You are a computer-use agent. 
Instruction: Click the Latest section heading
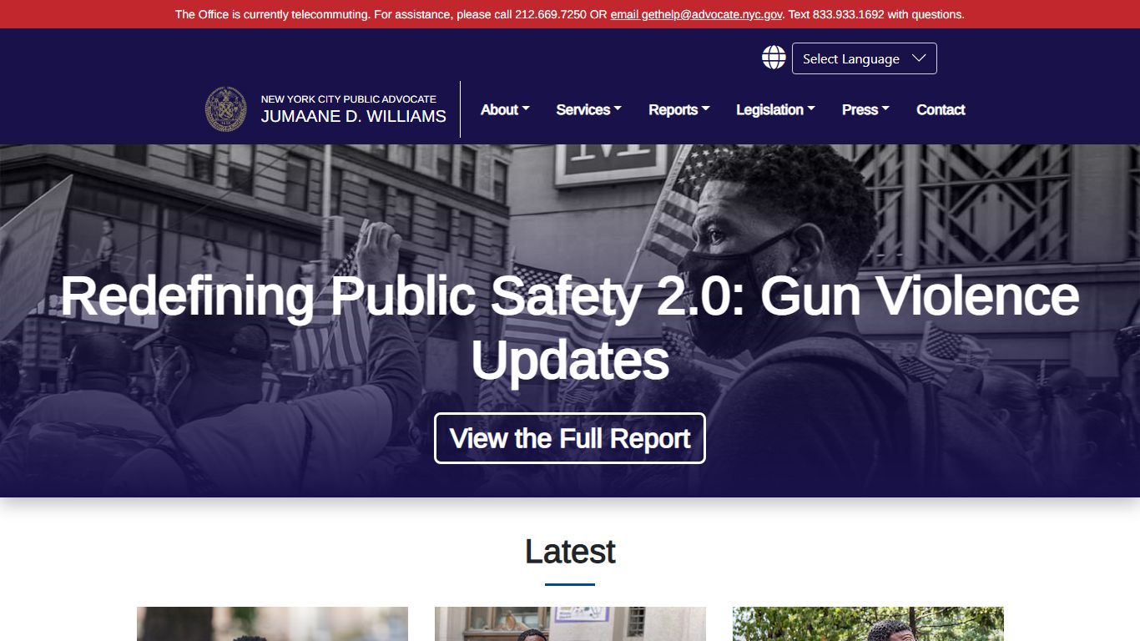click(570, 552)
